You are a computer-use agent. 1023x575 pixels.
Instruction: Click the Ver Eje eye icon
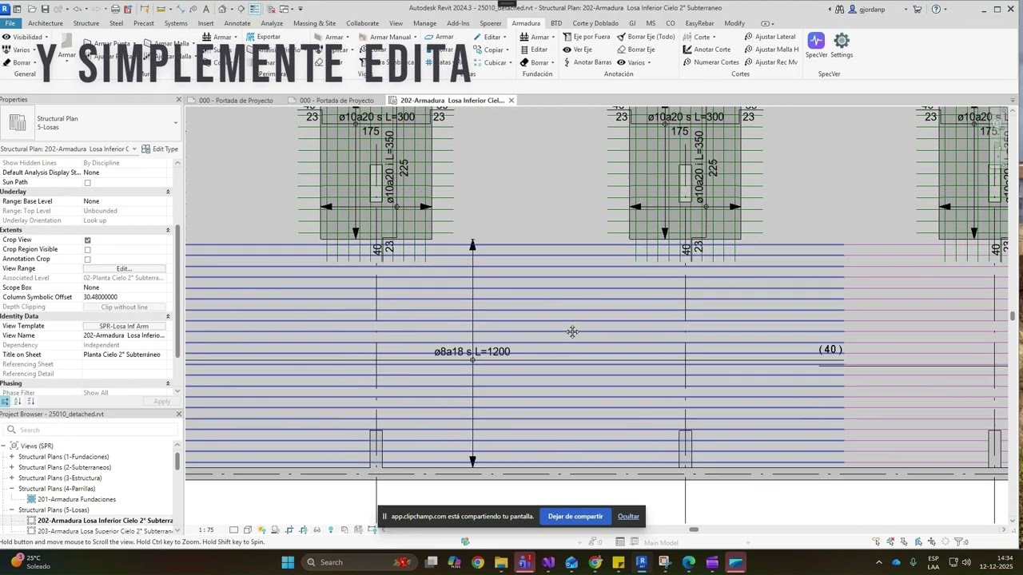[567, 50]
